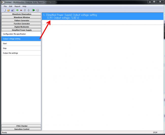Click the move step down arrow icon
Viewport: 165px width, 135px height.
(29, 10)
